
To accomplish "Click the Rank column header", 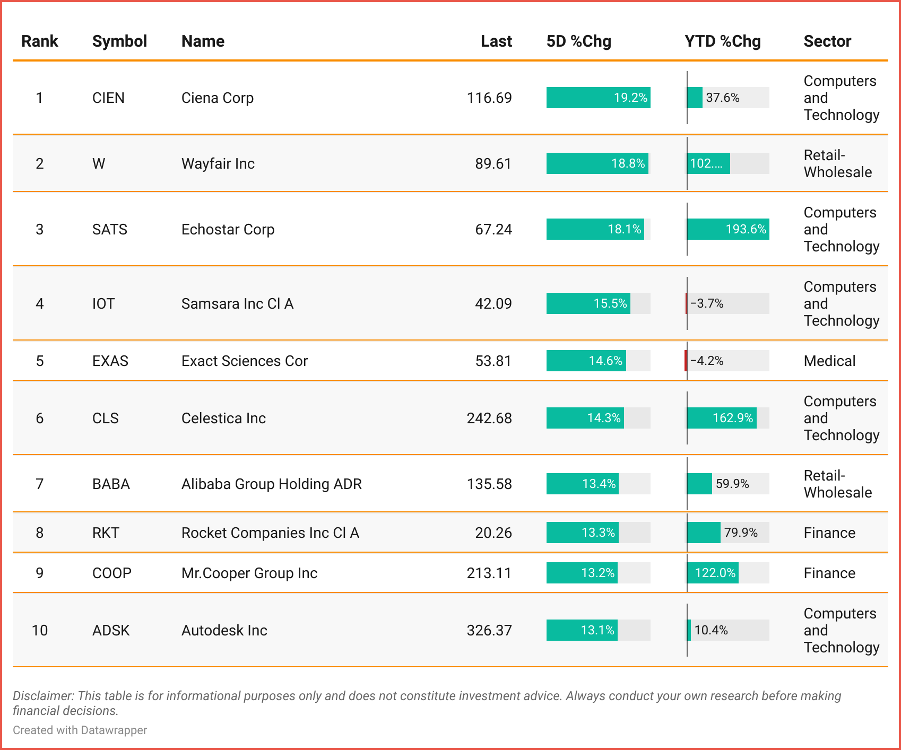I will click(39, 41).
